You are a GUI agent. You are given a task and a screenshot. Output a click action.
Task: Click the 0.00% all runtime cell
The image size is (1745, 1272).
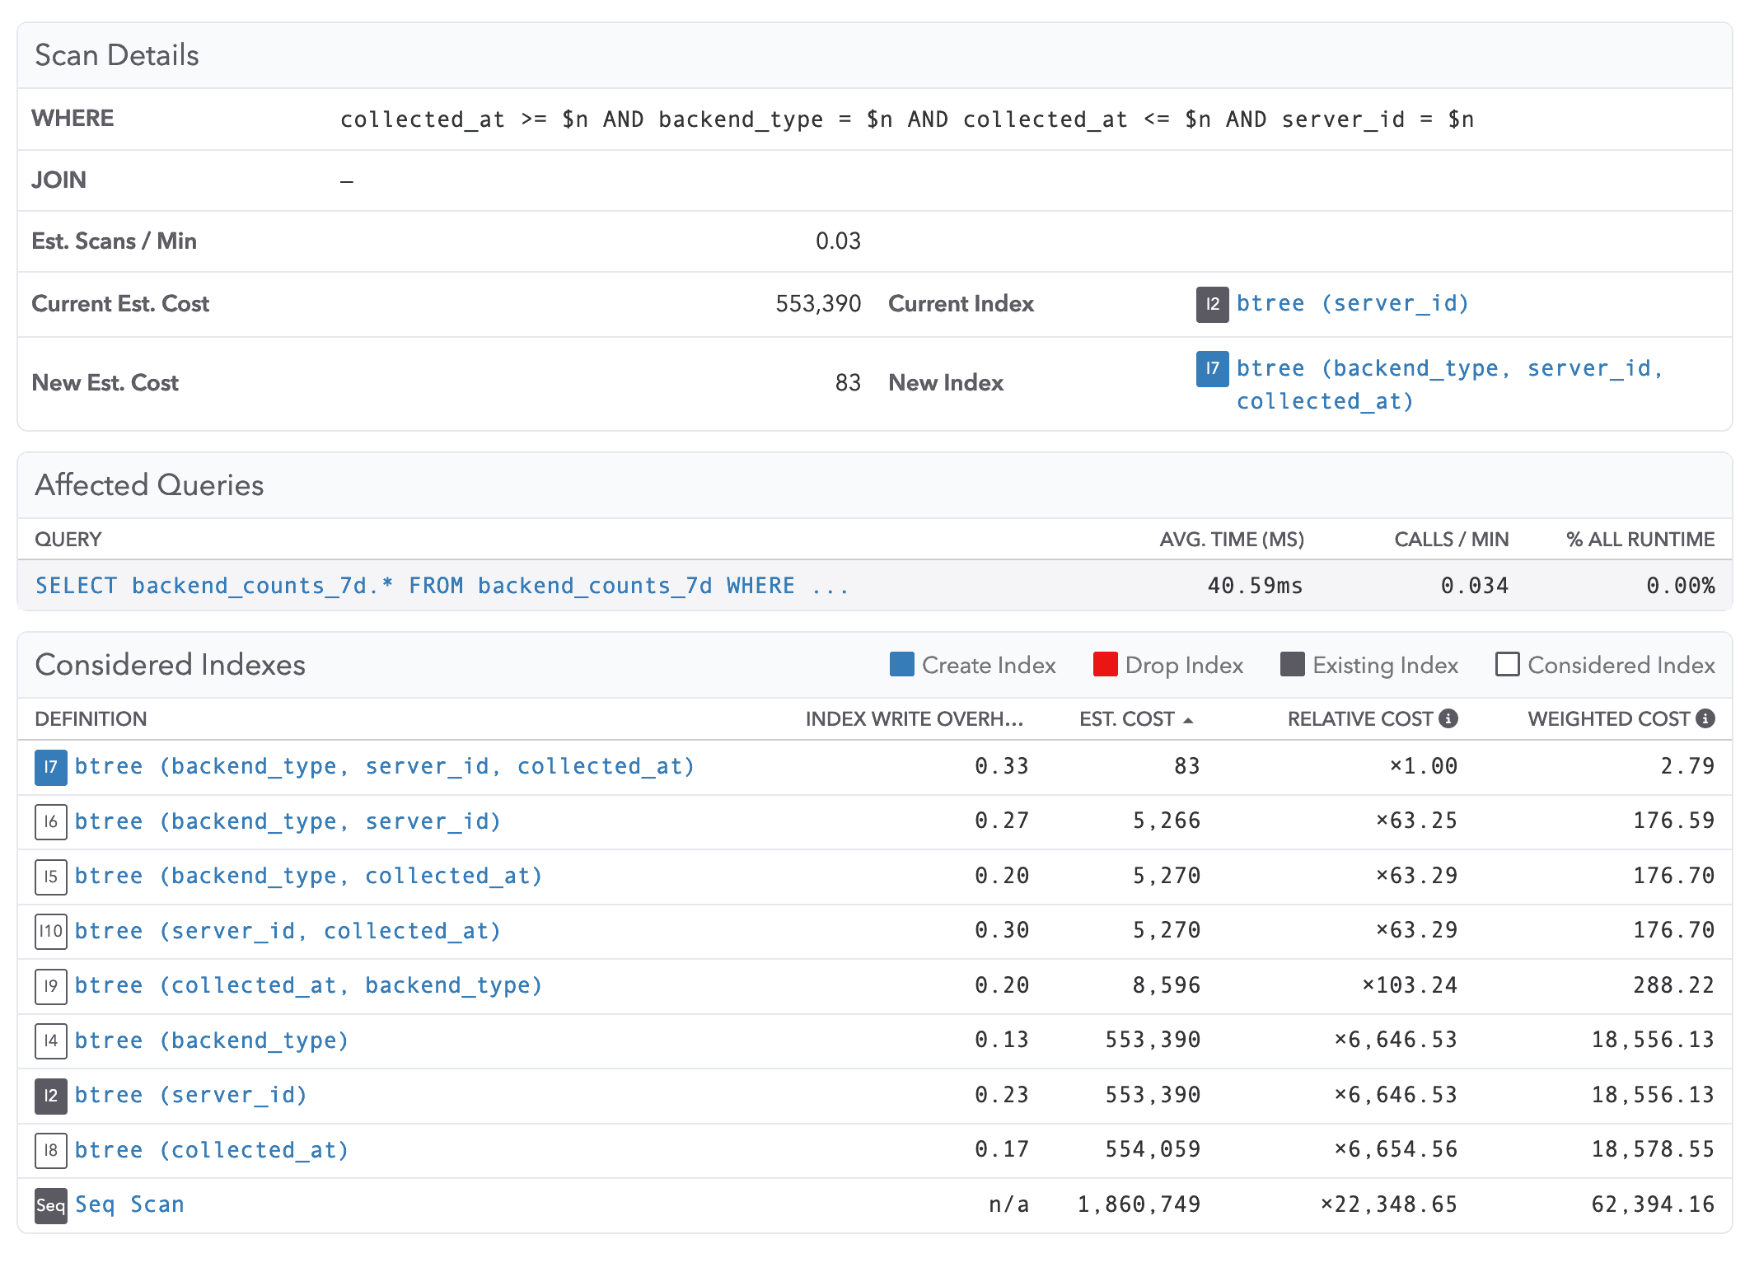[1681, 586]
